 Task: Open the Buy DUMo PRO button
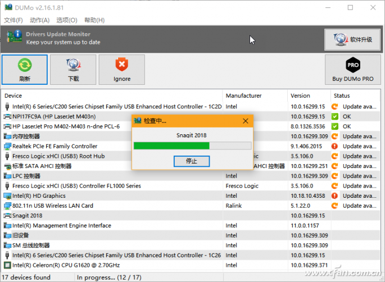tap(352, 70)
